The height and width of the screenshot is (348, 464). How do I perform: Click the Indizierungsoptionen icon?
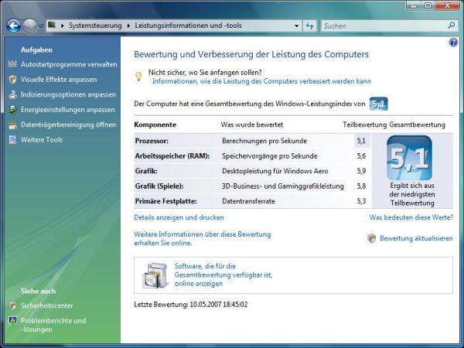point(12,94)
